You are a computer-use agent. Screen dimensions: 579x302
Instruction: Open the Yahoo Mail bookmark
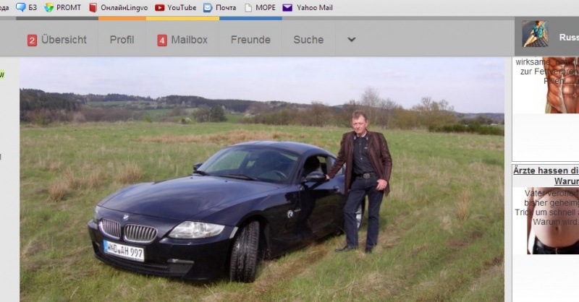point(307,7)
